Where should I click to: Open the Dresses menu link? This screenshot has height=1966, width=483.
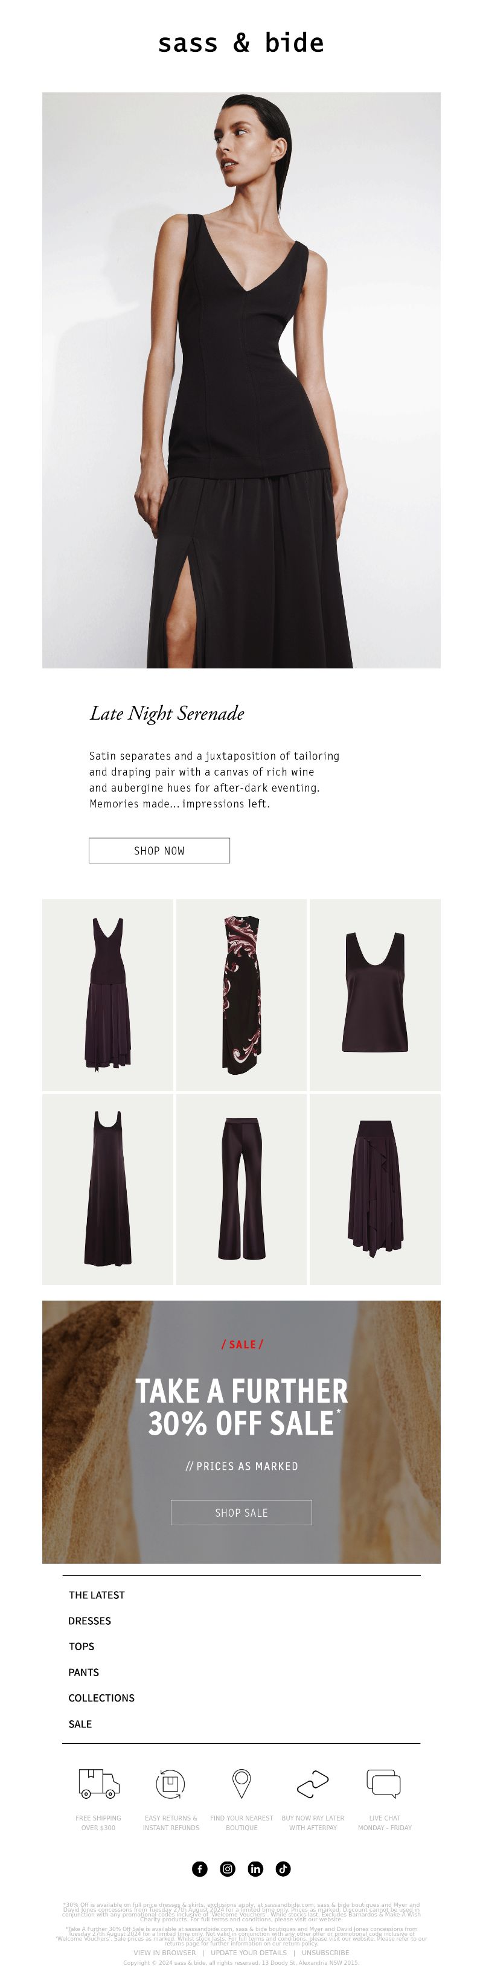pos(90,1620)
